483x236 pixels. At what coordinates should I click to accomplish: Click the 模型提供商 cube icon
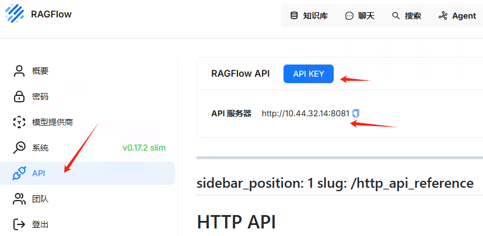19,123
